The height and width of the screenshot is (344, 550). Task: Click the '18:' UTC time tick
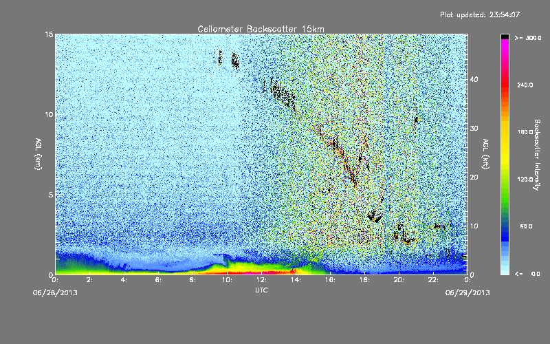(364, 280)
